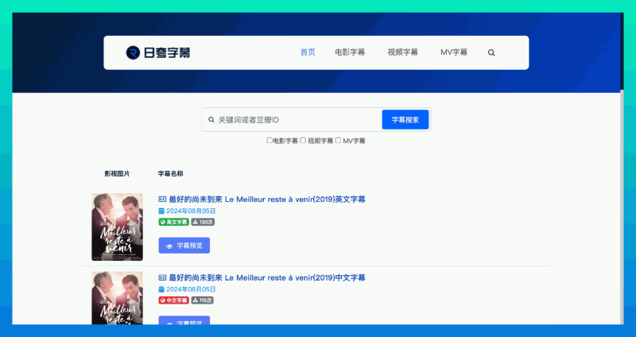The image size is (636, 337).
Task: Click the blue 字幕搜索 button
Action: 405,120
